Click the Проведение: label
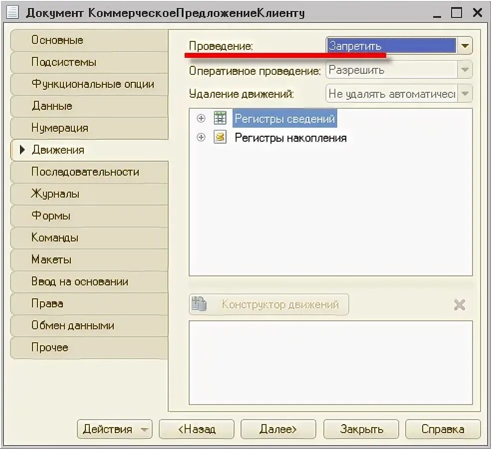 coord(221,46)
